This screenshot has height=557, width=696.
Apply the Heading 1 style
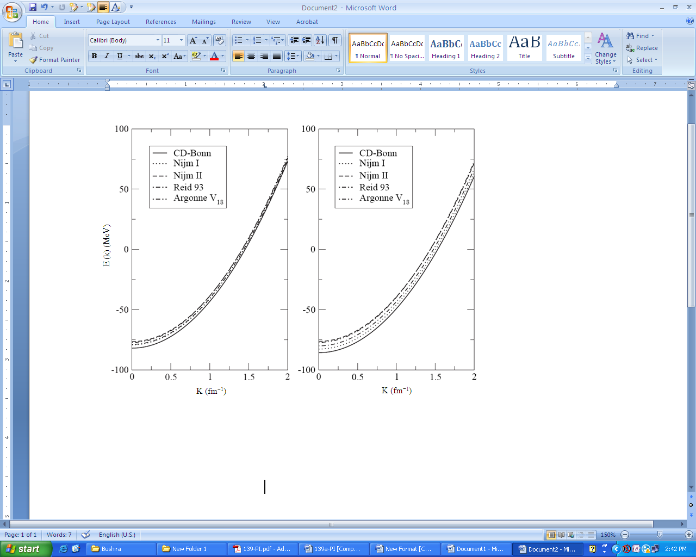(446, 48)
